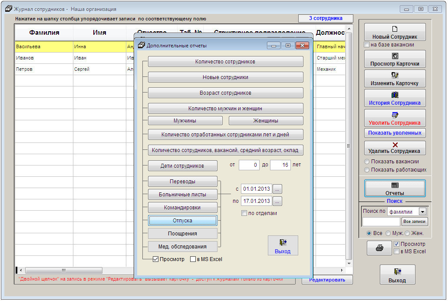The height and width of the screenshot is (301, 448).
Task: Toggle "в MS Excel" checkbox in reports dialog
Action: click(193, 259)
